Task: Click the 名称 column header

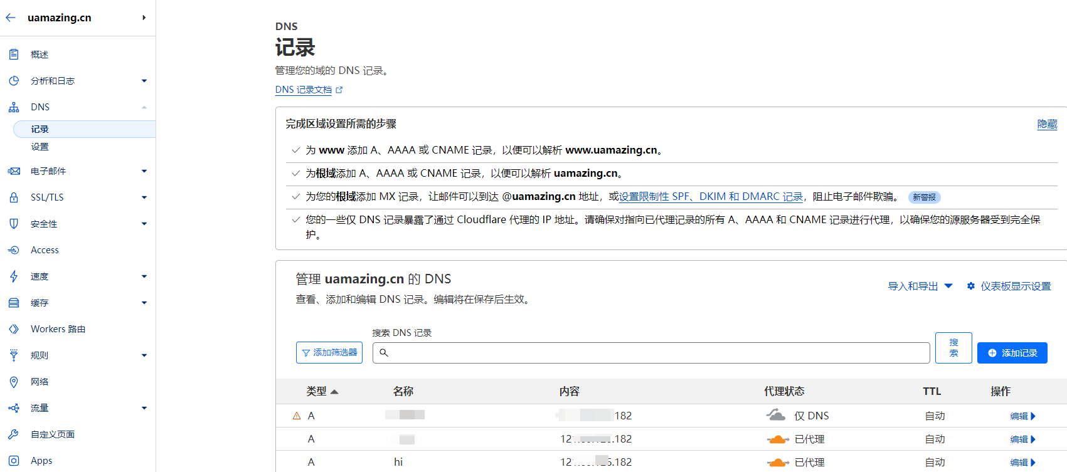Action: (x=403, y=391)
